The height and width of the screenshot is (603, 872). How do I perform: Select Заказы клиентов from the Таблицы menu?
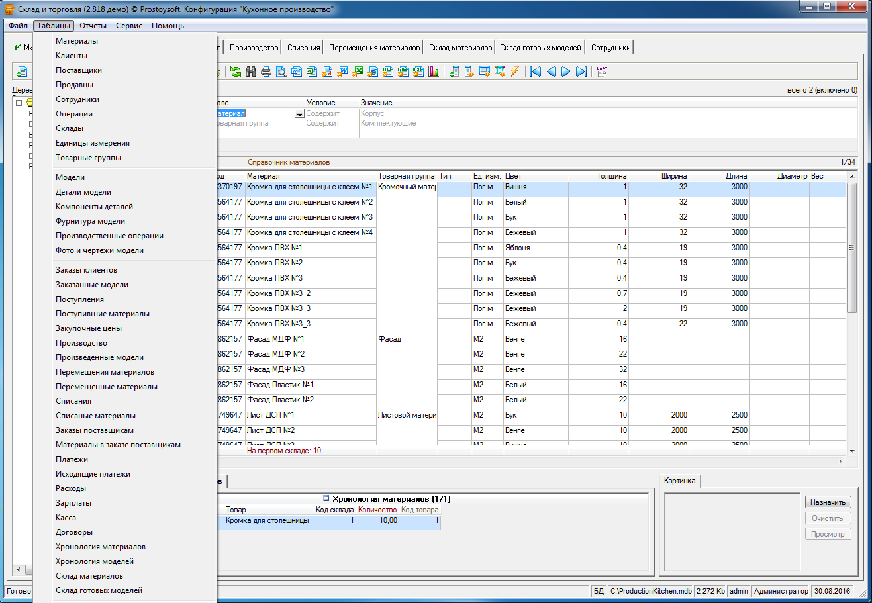(x=86, y=270)
